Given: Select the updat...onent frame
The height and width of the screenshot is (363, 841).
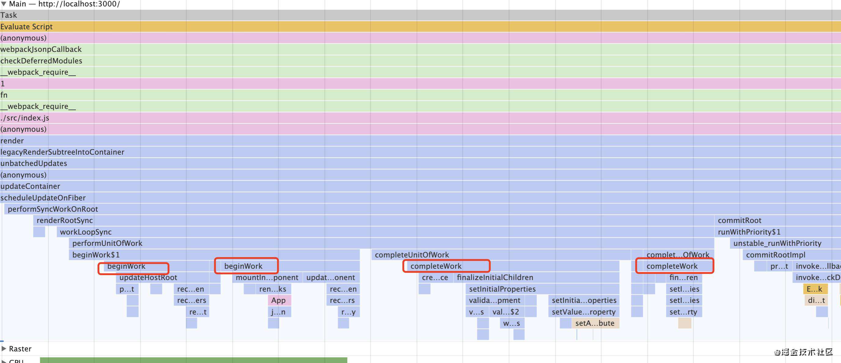Looking at the screenshot, I should pyautogui.click(x=331, y=278).
